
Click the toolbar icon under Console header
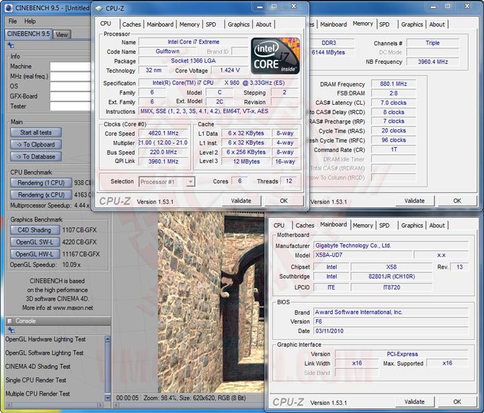[10, 330]
